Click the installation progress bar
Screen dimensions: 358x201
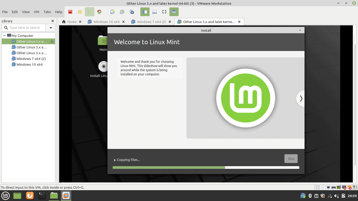(206, 167)
